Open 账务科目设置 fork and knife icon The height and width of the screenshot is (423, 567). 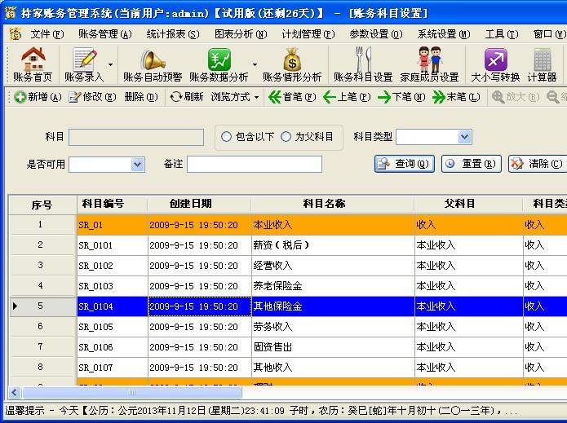click(x=363, y=60)
